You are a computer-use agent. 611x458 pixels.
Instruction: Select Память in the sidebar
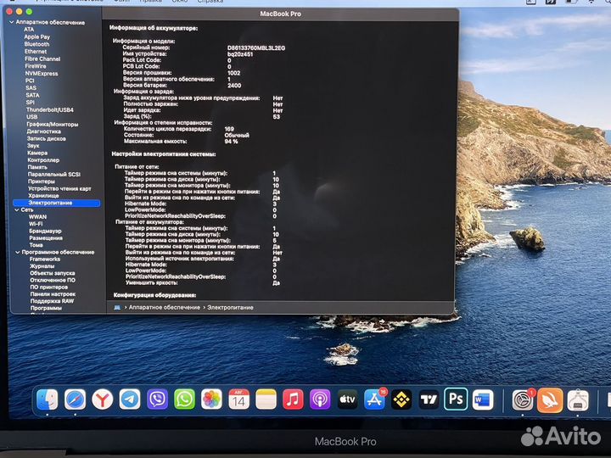pos(37,167)
